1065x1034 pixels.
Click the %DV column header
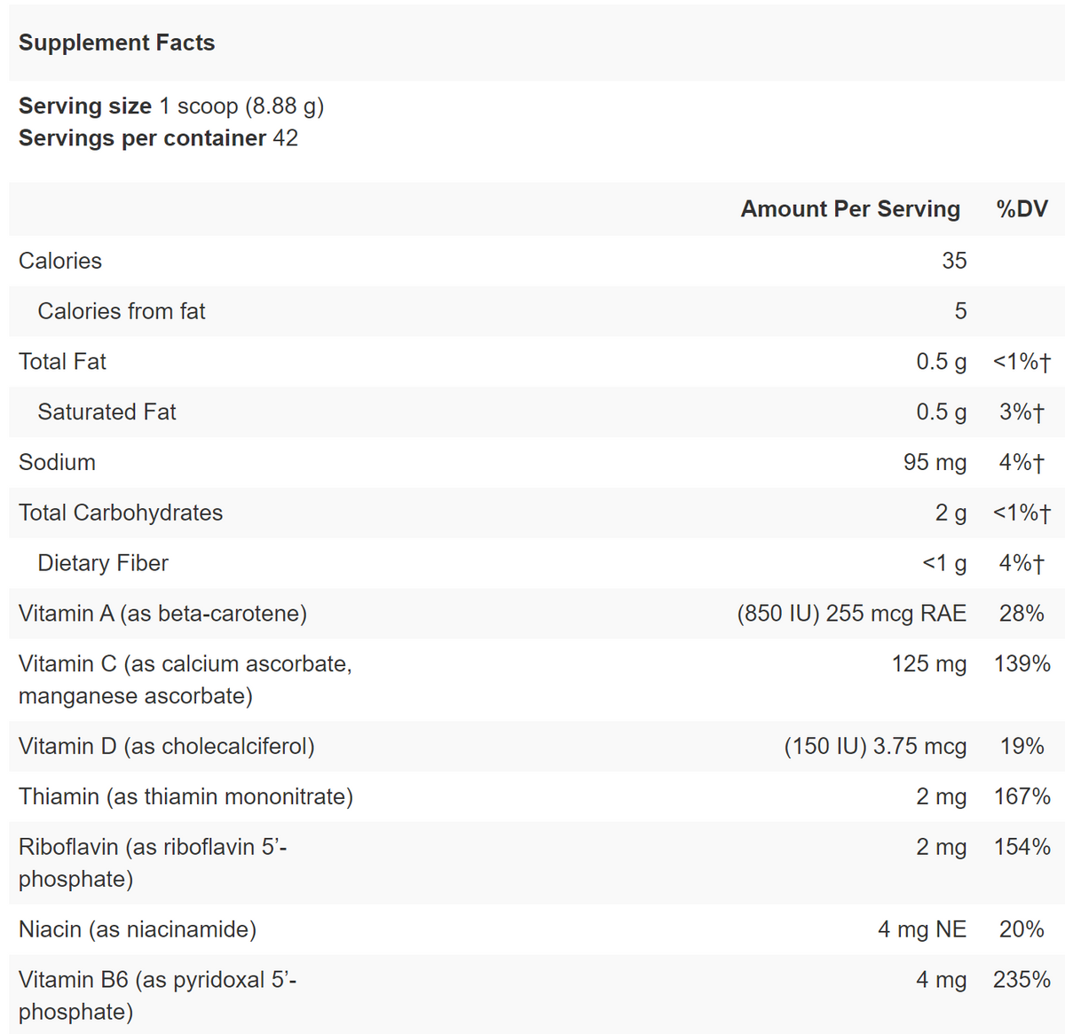click(x=1022, y=208)
